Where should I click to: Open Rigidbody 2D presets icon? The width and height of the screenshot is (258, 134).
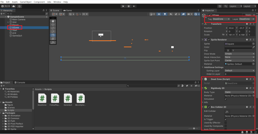[x=250, y=88]
